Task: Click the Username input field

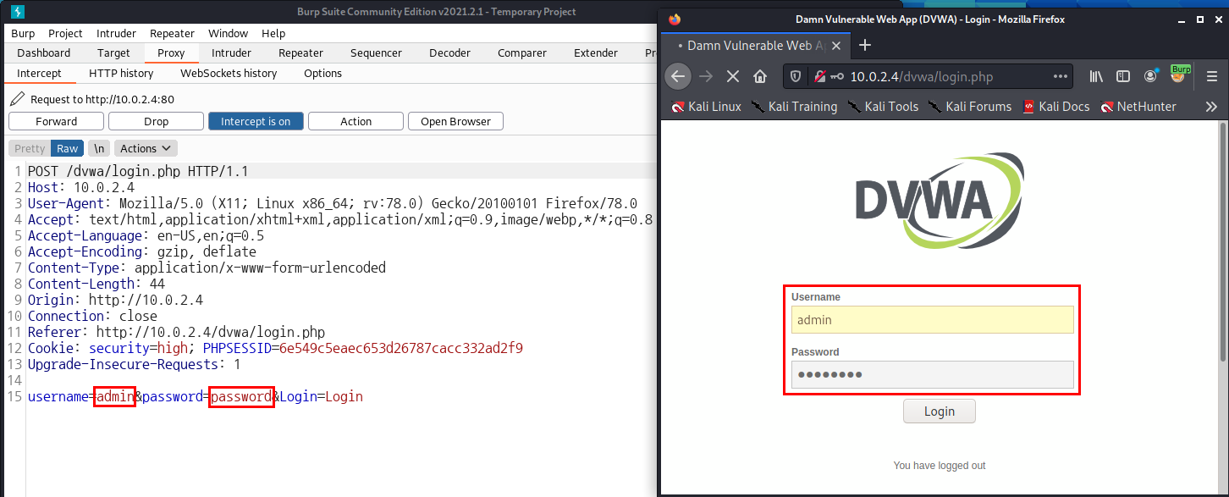Action: 932,319
